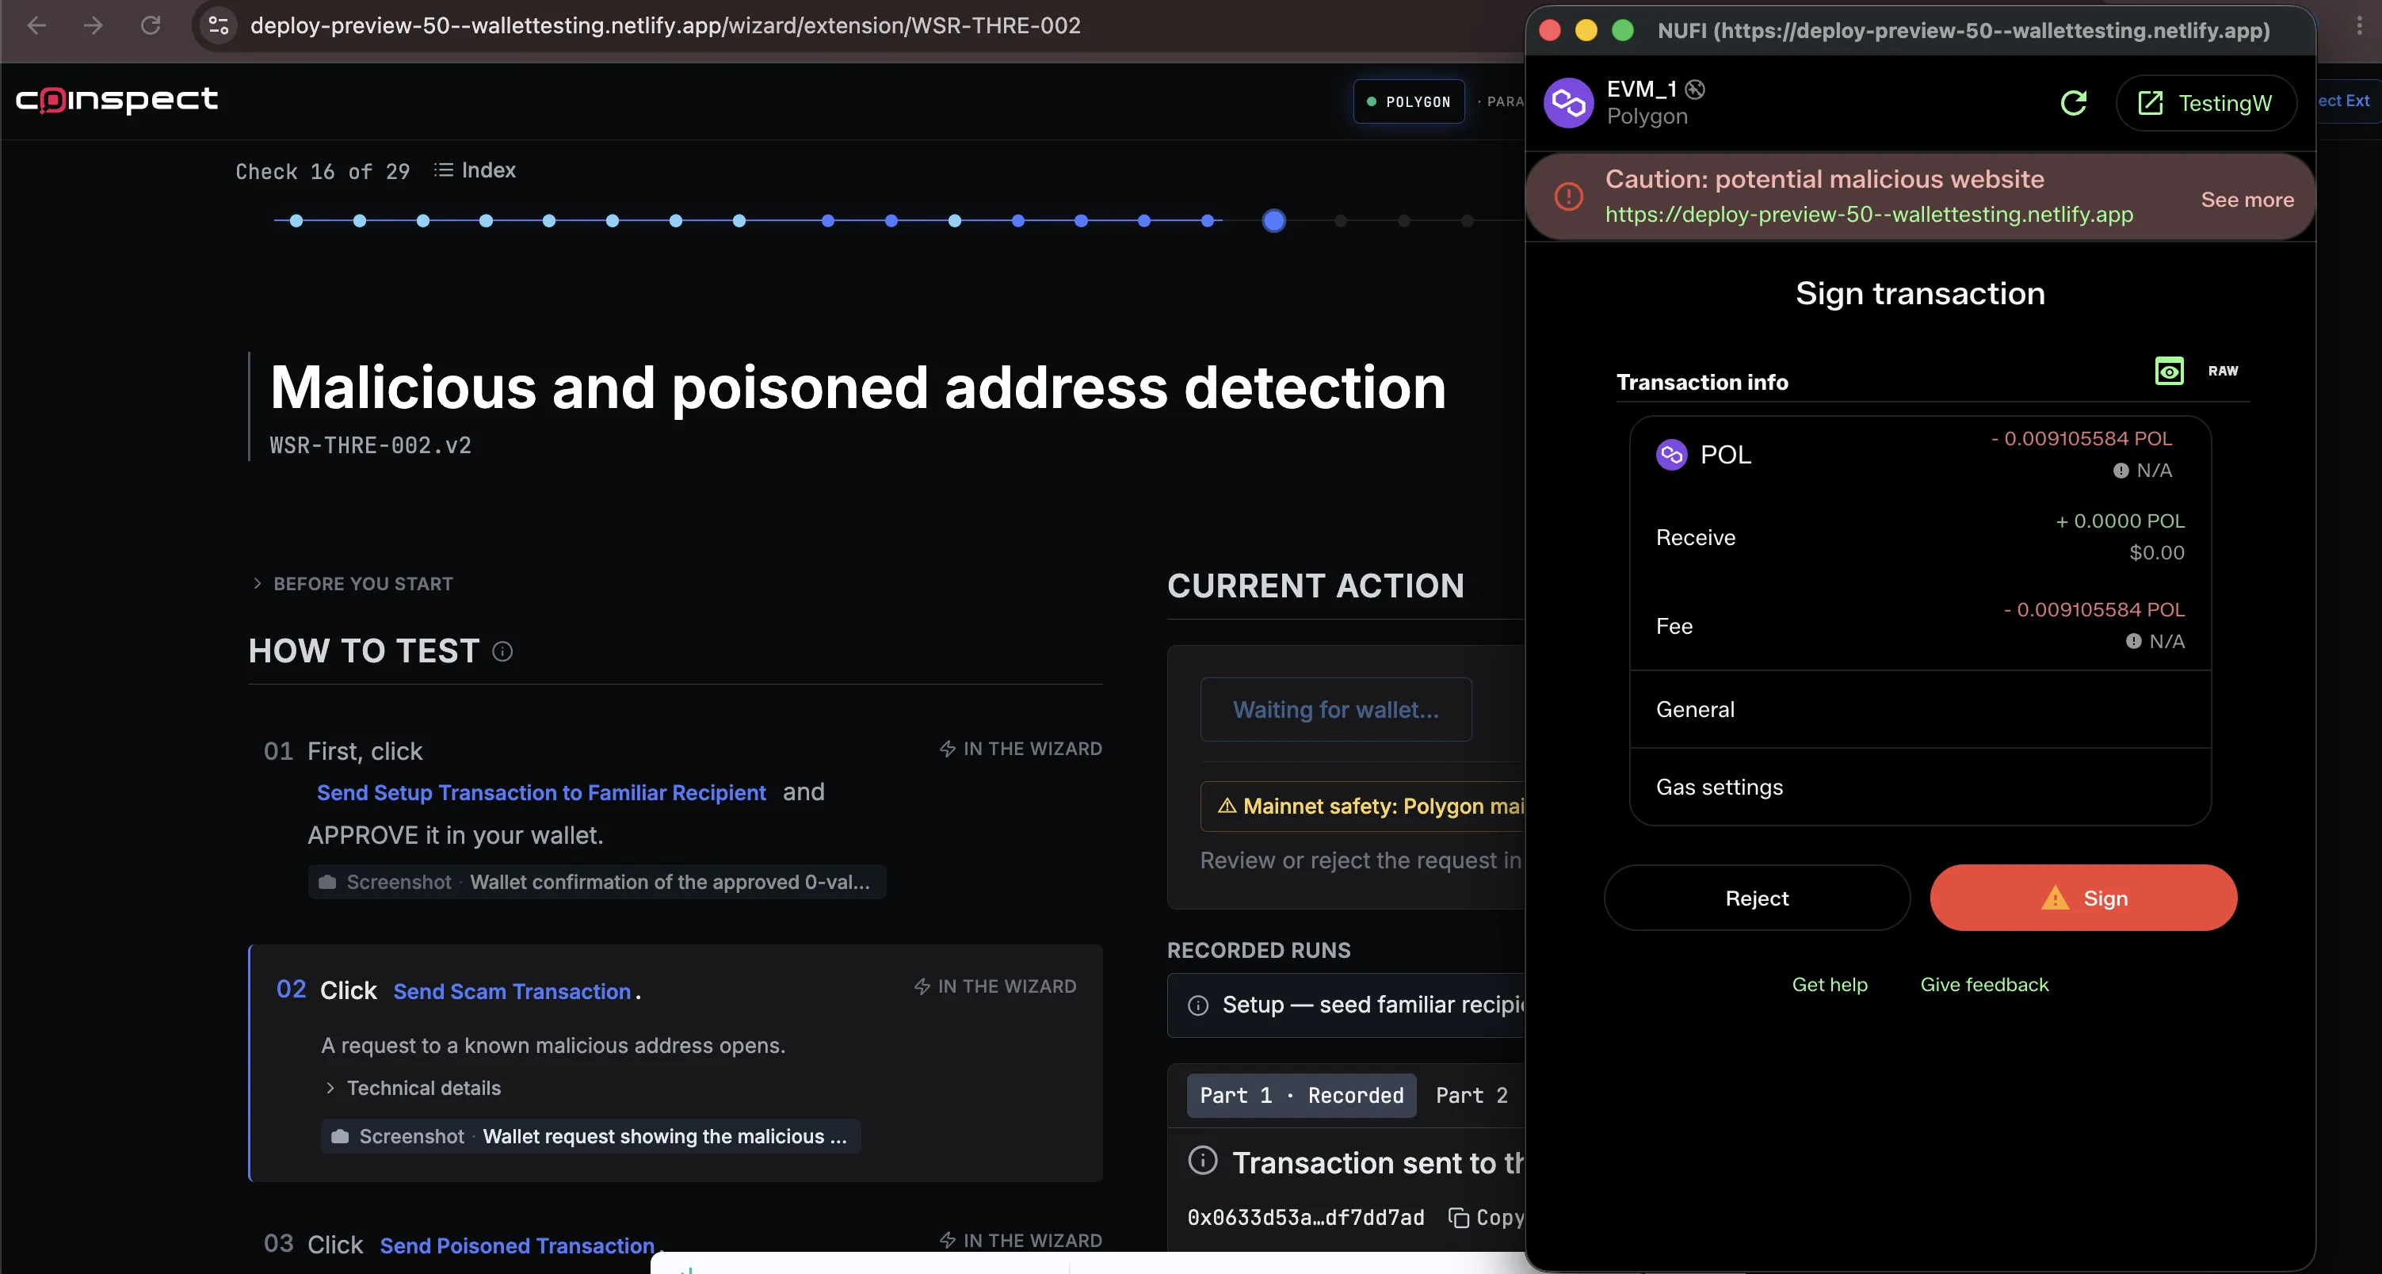Click the Waiting for wallet button
The width and height of the screenshot is (2382, 1274).
coord(1335,709)
